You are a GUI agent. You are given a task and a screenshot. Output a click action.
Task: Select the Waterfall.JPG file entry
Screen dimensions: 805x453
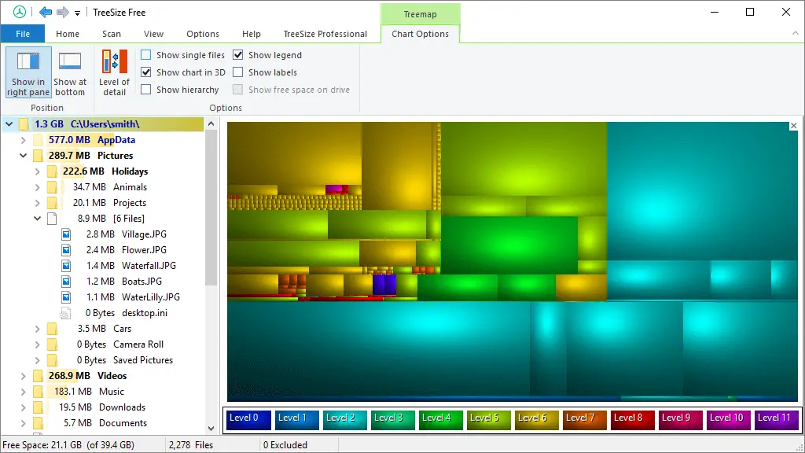pos(149,266)
